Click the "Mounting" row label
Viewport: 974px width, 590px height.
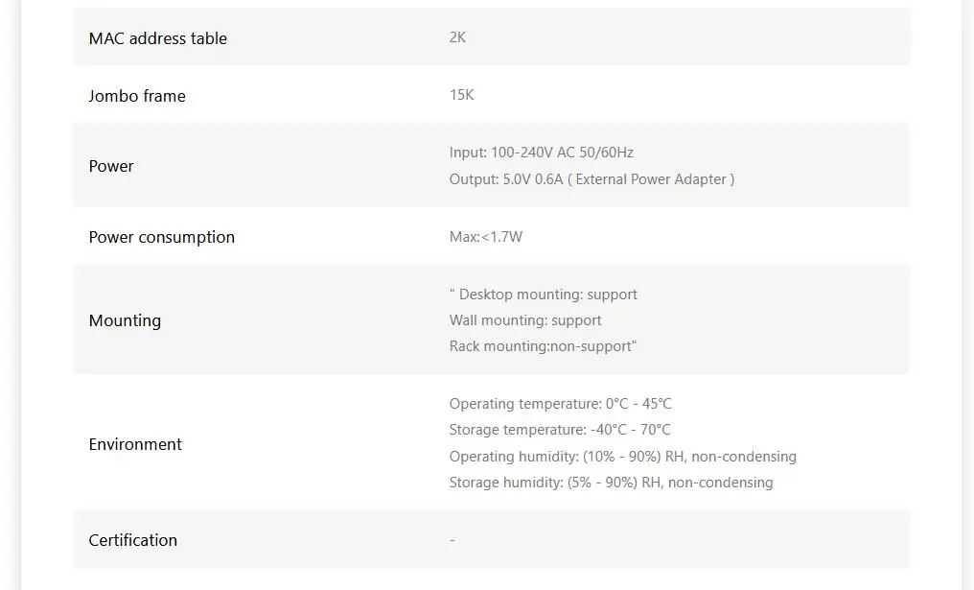[x=125, y=320]
